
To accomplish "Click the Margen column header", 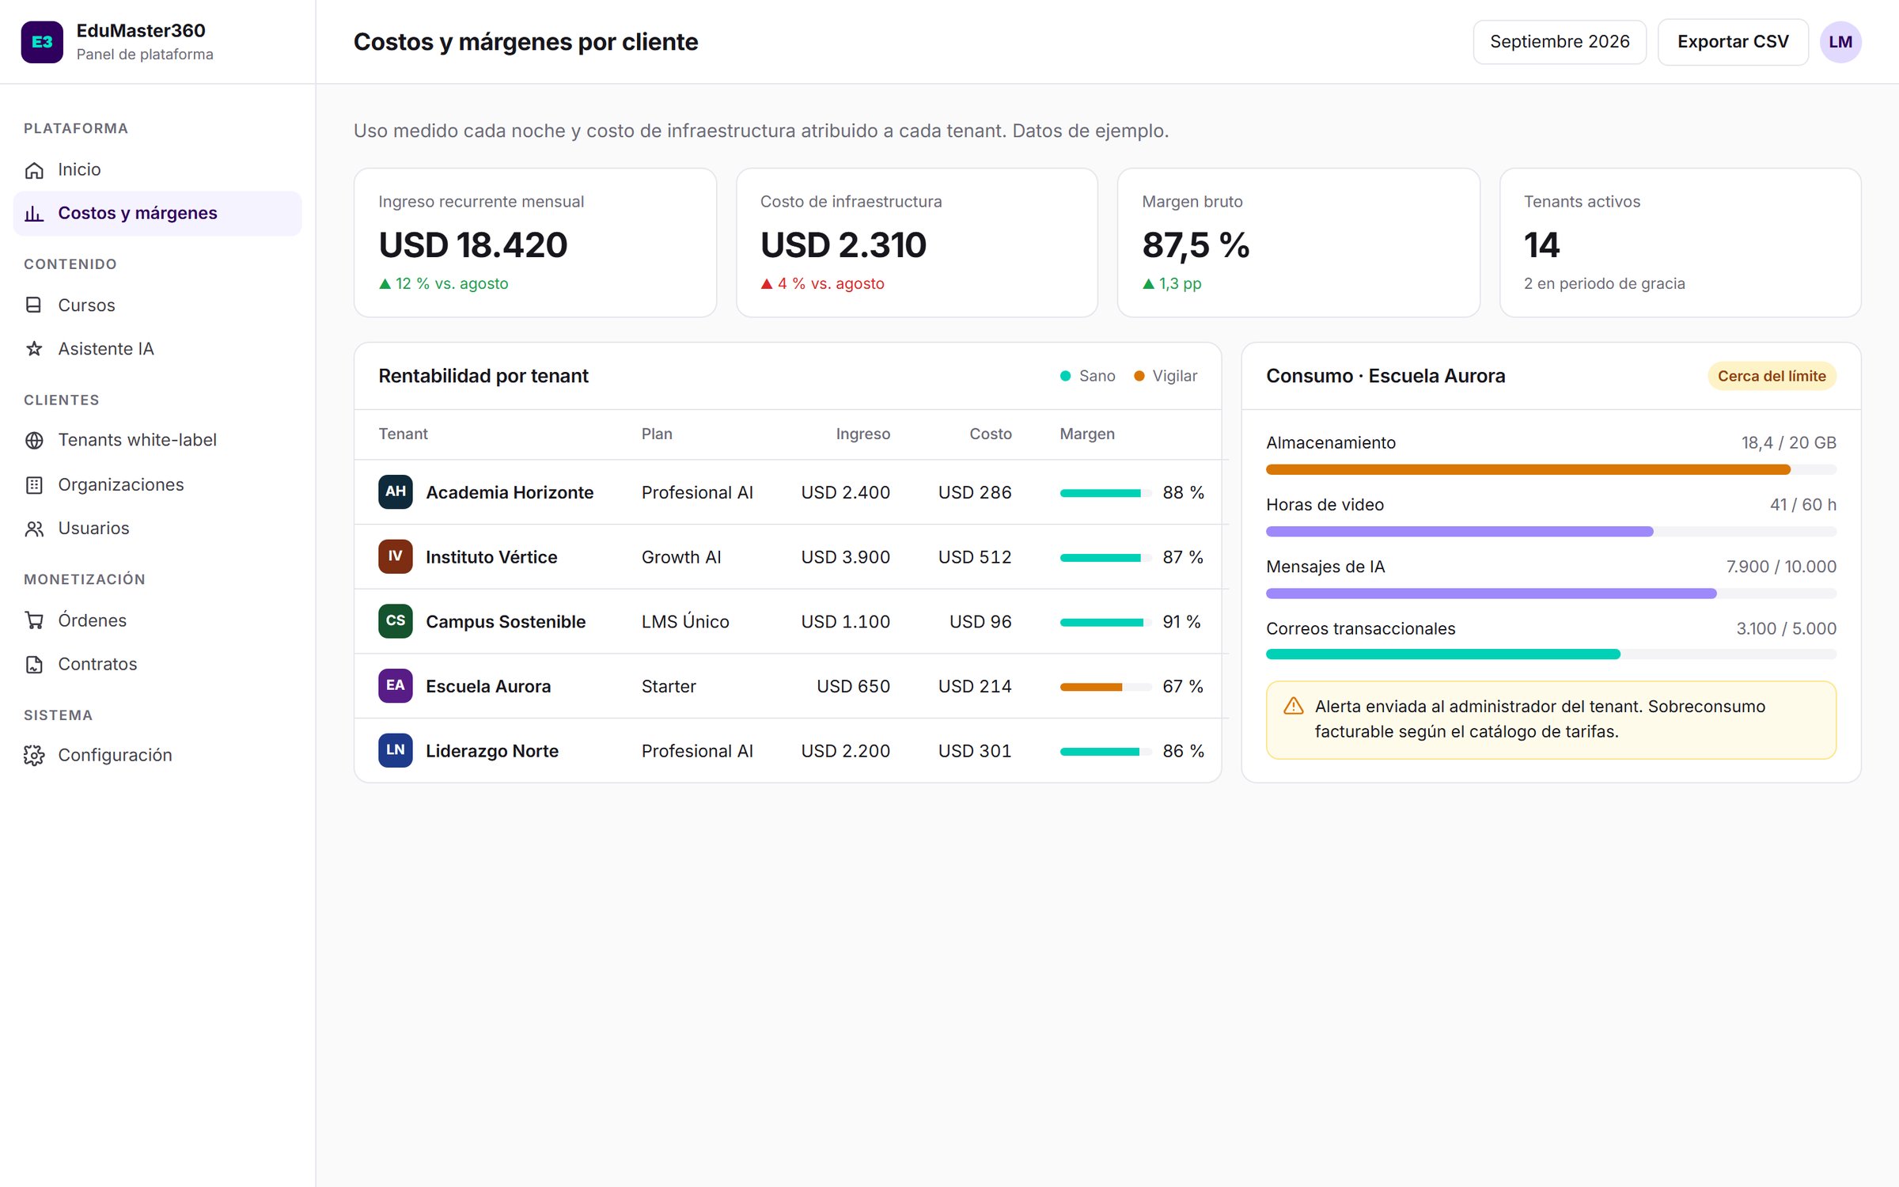I will [x=1087, y=434].
